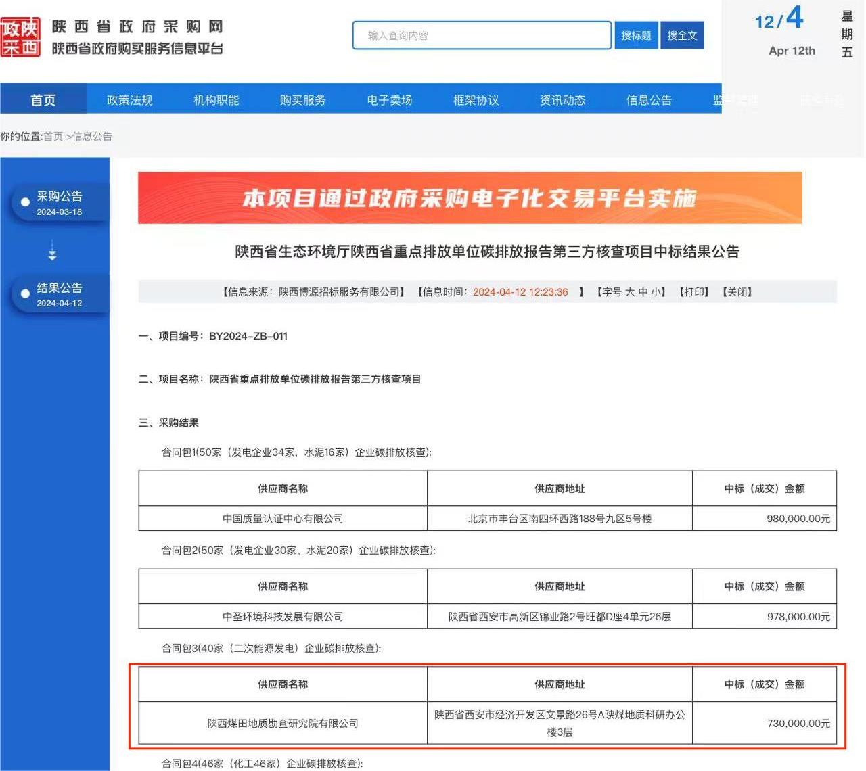866x771 pixels.
Task: Click the 搜全文 search button
Action: [x=682, y=35]
